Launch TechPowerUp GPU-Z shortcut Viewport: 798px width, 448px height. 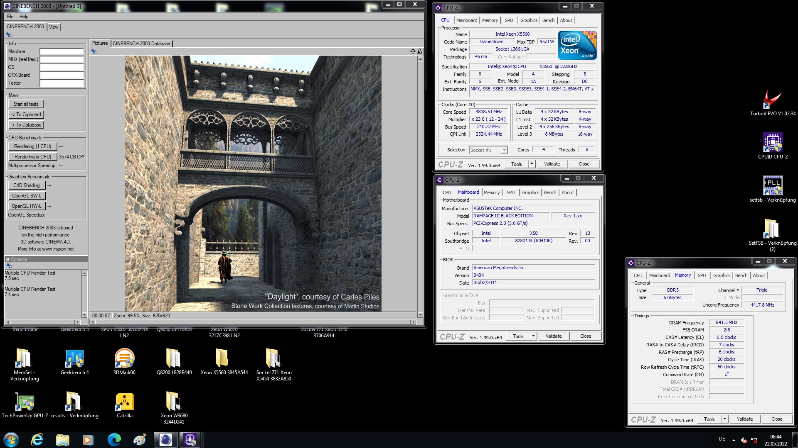pos(25,405)
